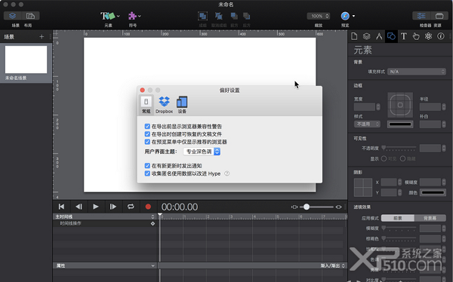Click the 模糊度 blur filter slider
The height and width of the screenshot is (282, 453).
point(399,228)
